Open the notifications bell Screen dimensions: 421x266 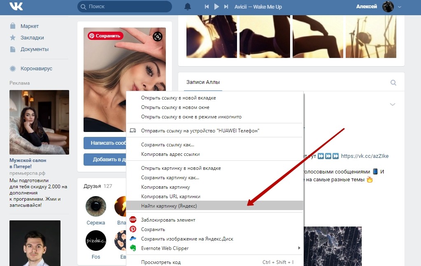188,7
